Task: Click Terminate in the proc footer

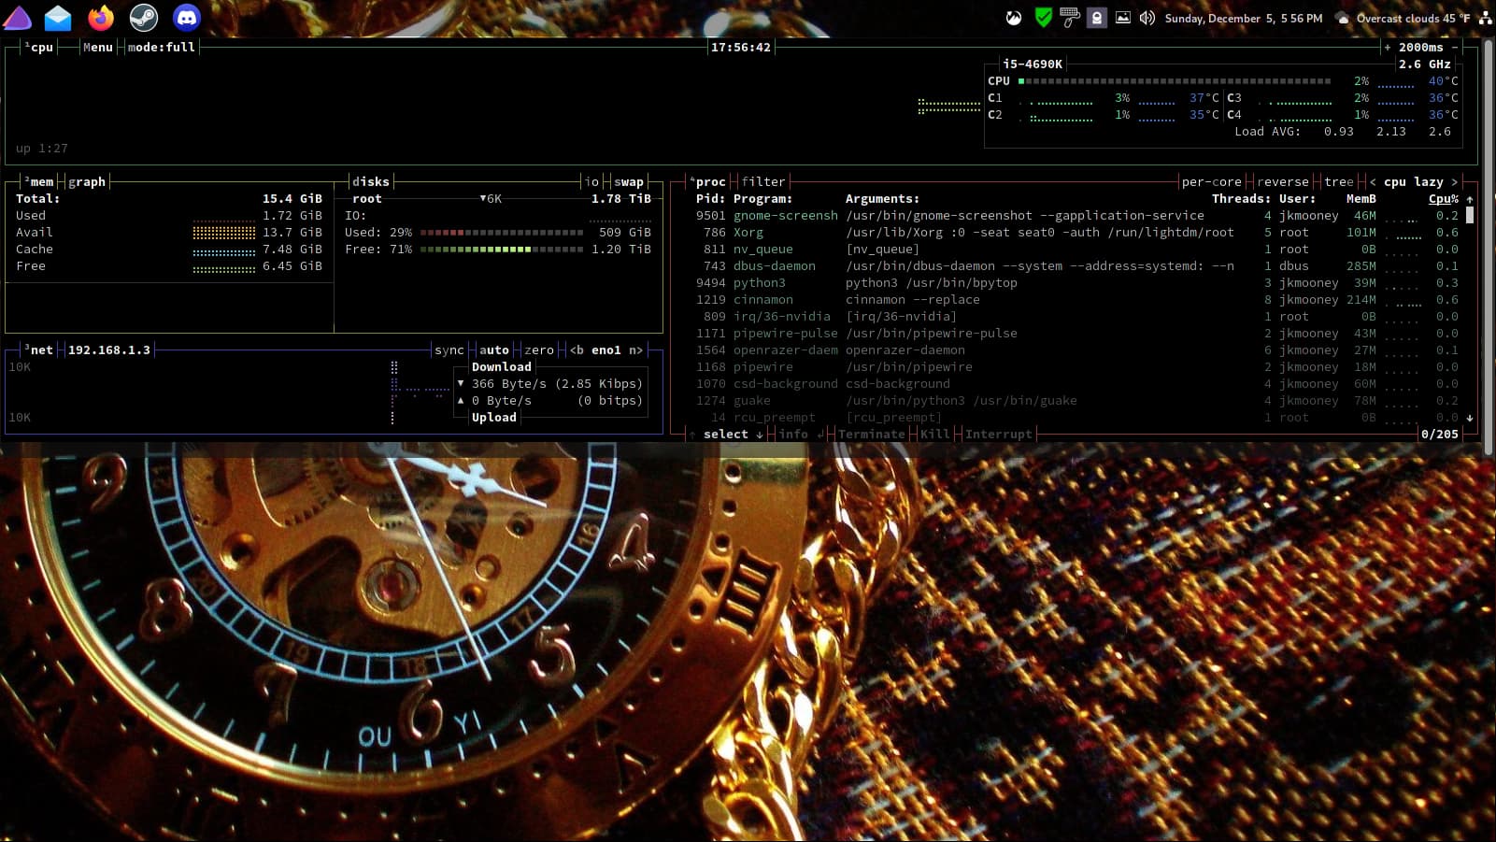Action: pos(872,434)
